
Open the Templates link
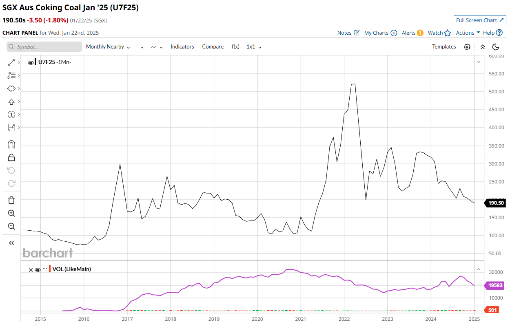(x=444, y=47)
